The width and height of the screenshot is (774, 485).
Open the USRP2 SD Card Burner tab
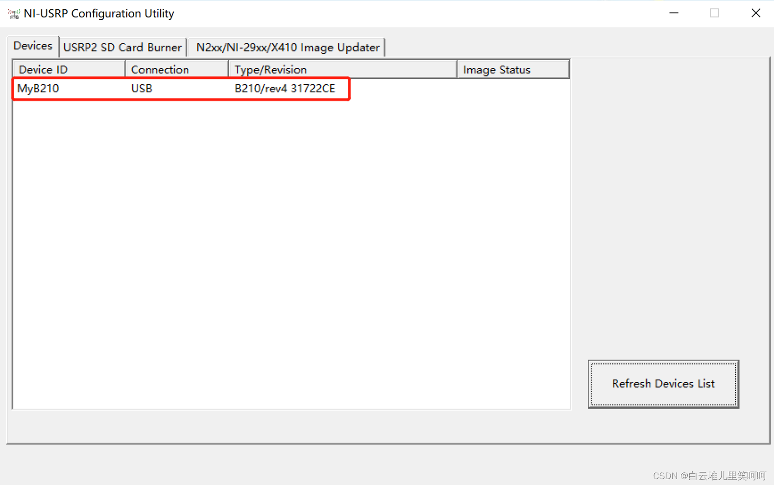(122, 48)
